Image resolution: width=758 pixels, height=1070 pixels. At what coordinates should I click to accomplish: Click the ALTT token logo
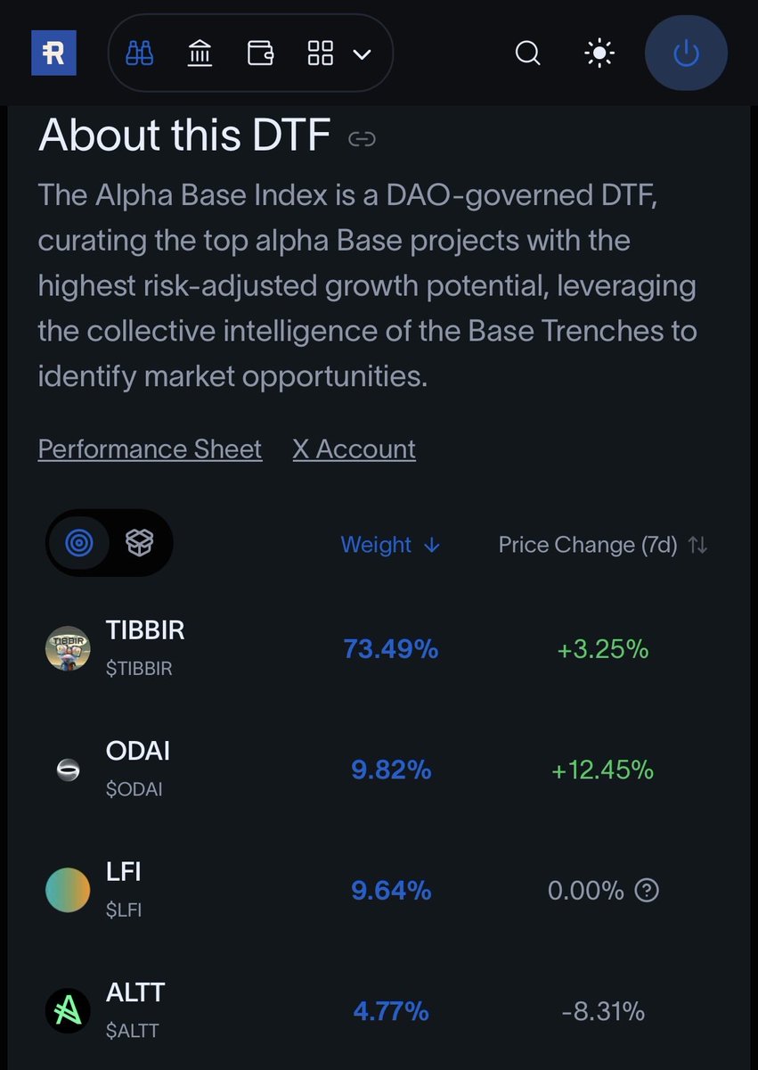pos(68,1011)
